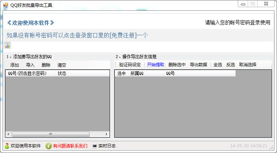Click 请输入您的帐号密码登录使用 login prompt
The height and width of the screenshot is (153, 277).
point(238,22)
